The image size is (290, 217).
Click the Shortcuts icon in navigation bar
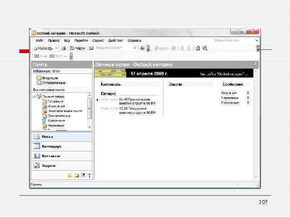pos(83,175)
